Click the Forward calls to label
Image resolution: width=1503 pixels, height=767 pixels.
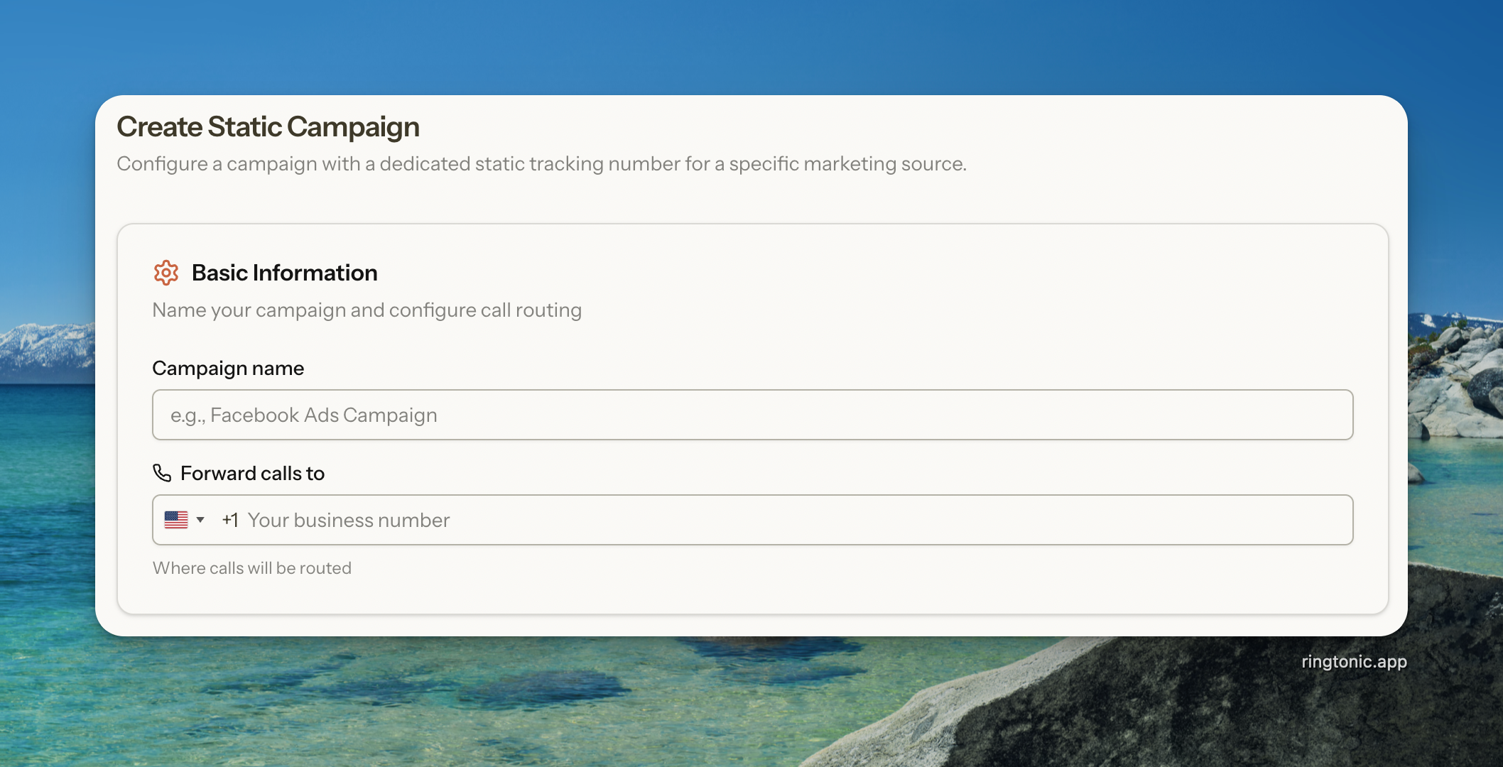(252, 473)
